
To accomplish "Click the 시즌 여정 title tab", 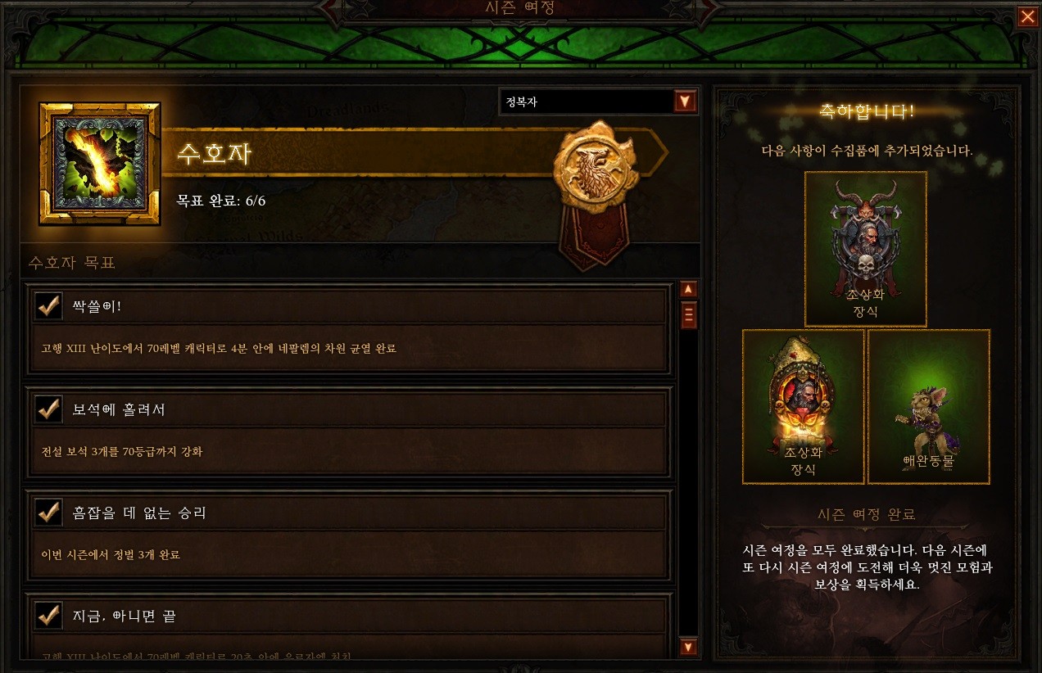I will click(520, 8).
